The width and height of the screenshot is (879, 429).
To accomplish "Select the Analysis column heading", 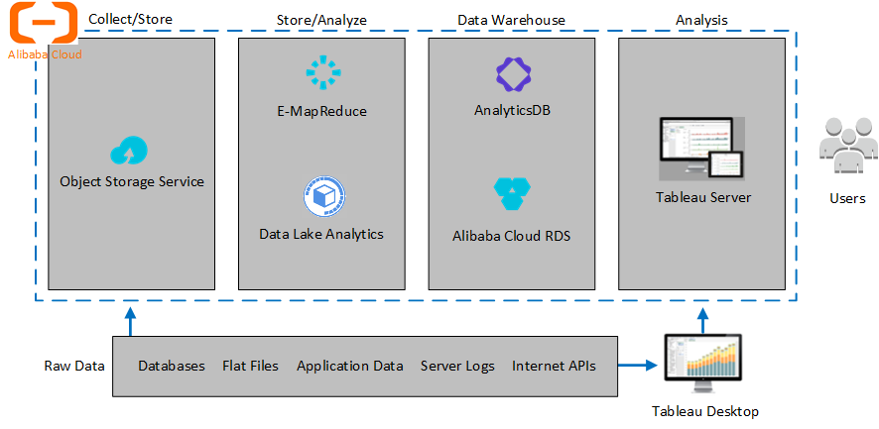I will coord(701,20).
